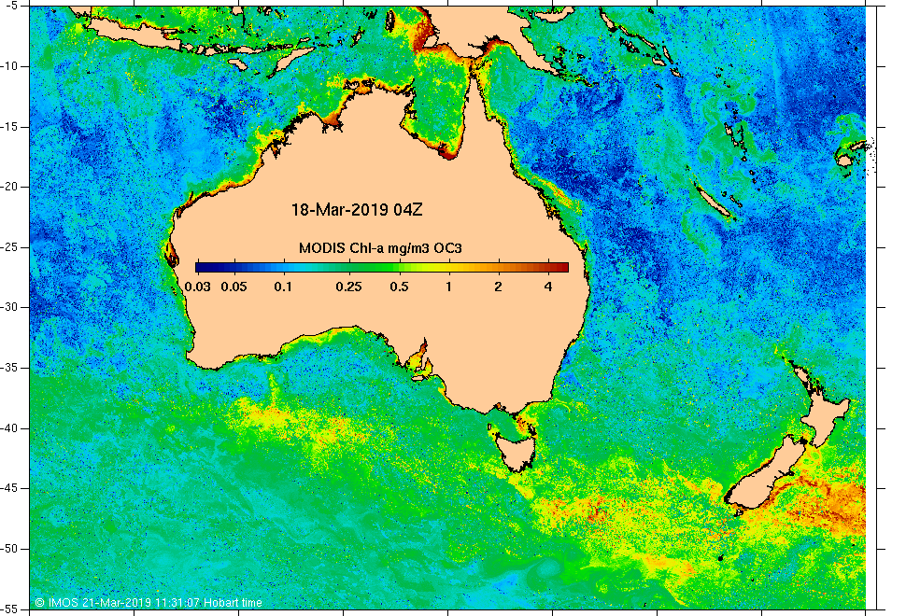The height and width of the screenshot is (616, 906).
Task: Click the chlorophyll color scale bar
Action: click(x=382, y=267)
